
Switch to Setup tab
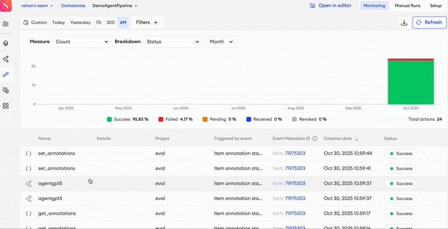[x=436, y=6]
